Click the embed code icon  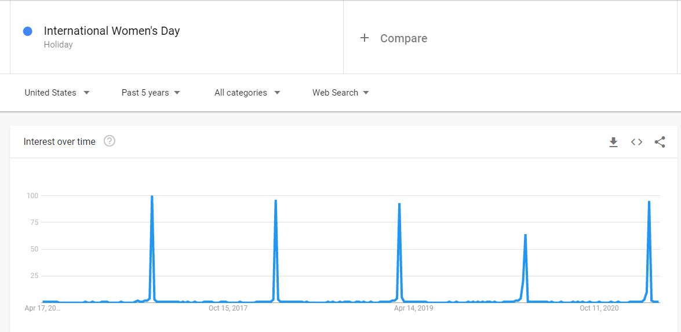tap(636, 142)
